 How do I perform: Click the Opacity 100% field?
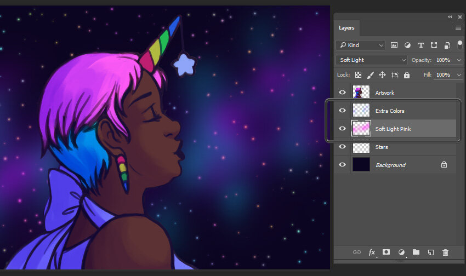coord(444,60)
